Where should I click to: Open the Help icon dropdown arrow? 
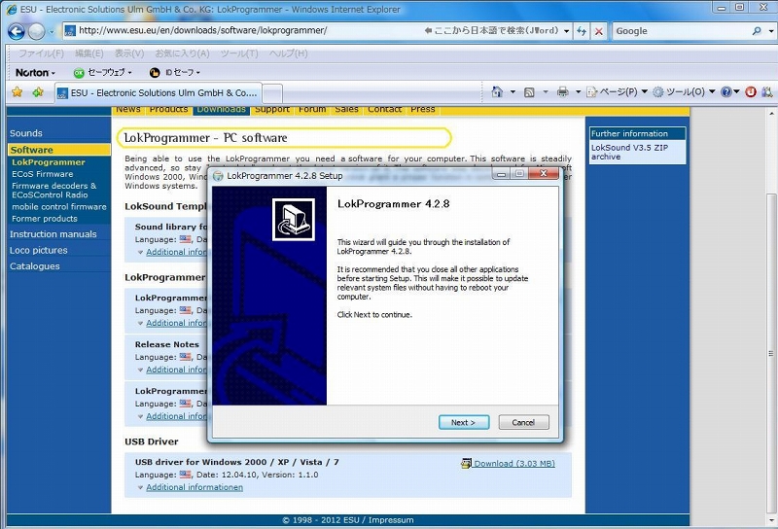point(736,91)
